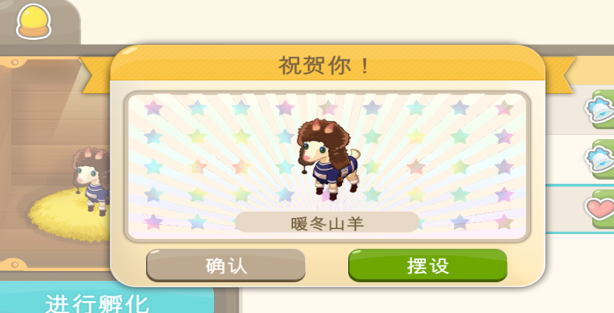Tap the goat's blue striped sweater in dialog

pos(335,169)
